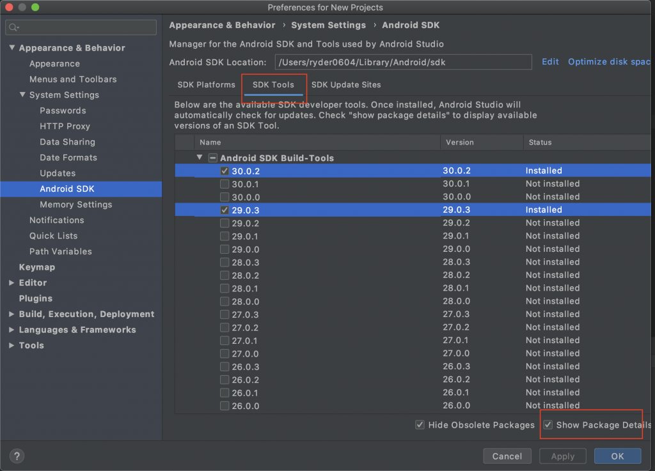
Task: Click the Edit SDK location link
Action: point(550,62)
